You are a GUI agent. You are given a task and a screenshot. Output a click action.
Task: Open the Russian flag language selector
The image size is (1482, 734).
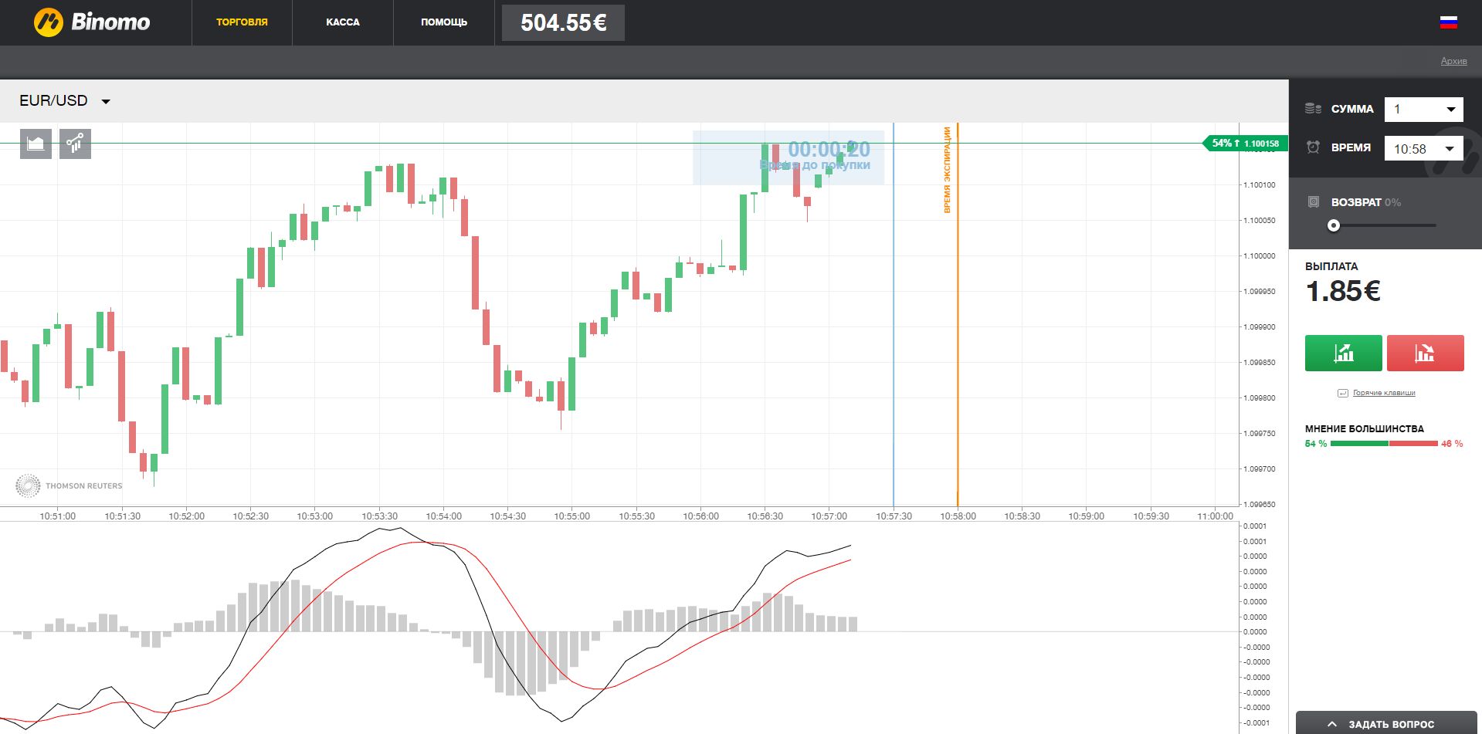coord(1448,22)
